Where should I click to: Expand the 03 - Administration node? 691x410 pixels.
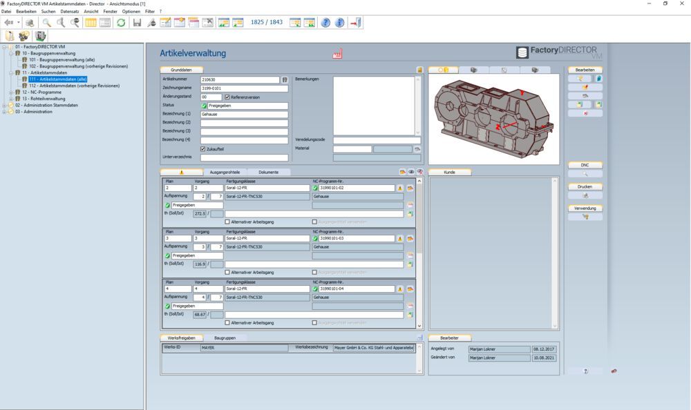pyautogui.click(x=4, y=112)
